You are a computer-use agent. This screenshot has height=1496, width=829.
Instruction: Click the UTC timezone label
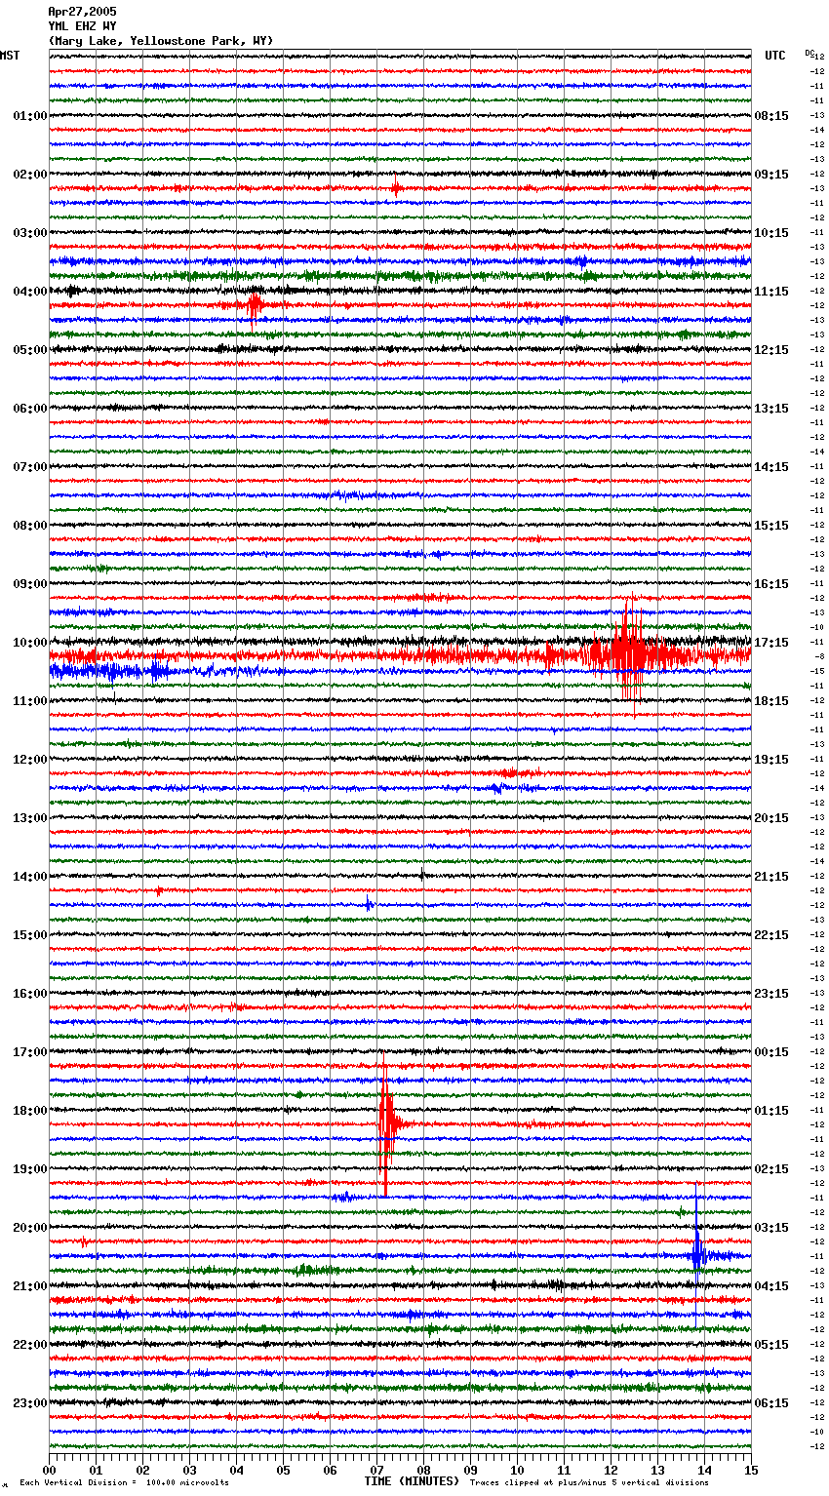[x=775, y=56]
